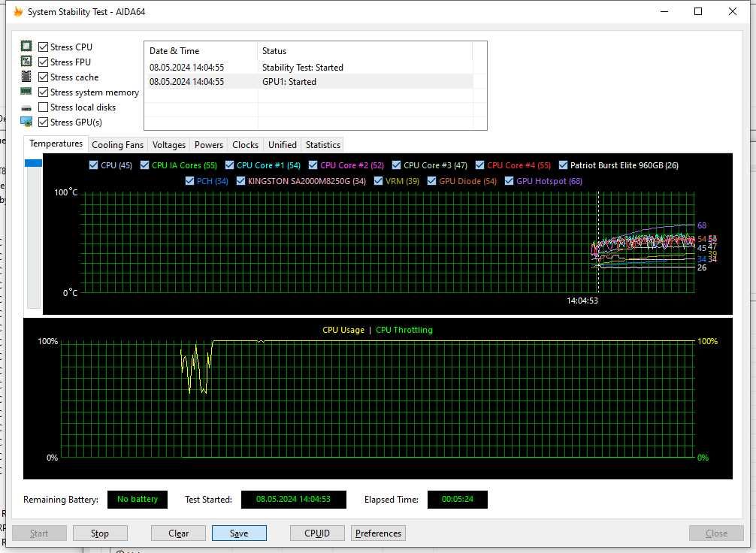Click the Elapsed Time 00:05:24 value
756x553 pixels.
(x=458, y=499)
